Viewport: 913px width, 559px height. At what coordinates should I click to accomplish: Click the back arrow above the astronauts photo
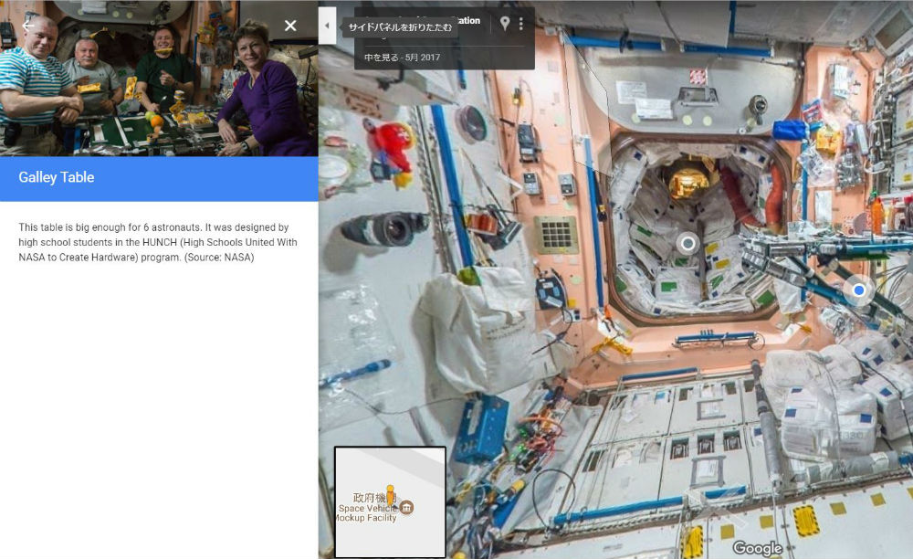coord(28,26)
